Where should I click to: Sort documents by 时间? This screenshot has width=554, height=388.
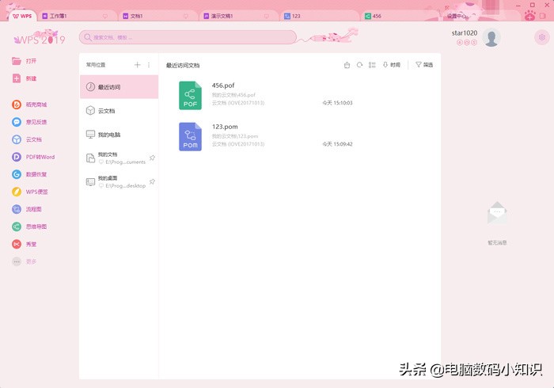[x=392, y=65]
